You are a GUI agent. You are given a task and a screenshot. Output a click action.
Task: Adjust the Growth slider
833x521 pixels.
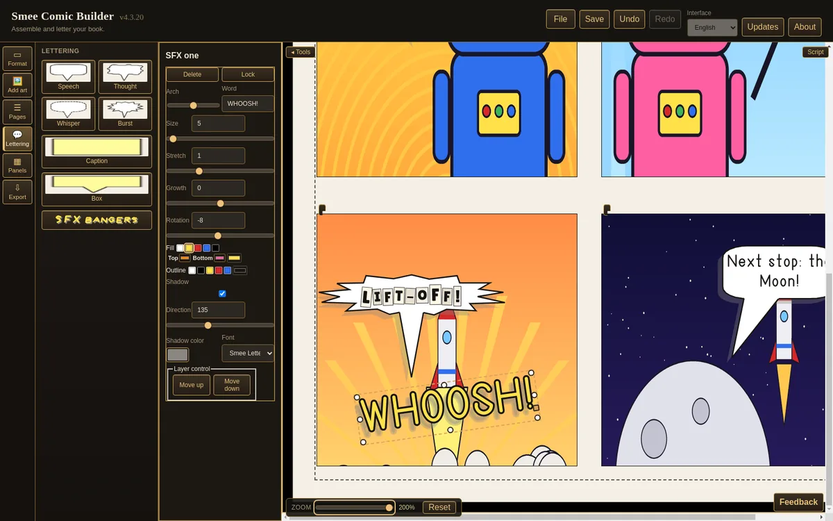220,204
